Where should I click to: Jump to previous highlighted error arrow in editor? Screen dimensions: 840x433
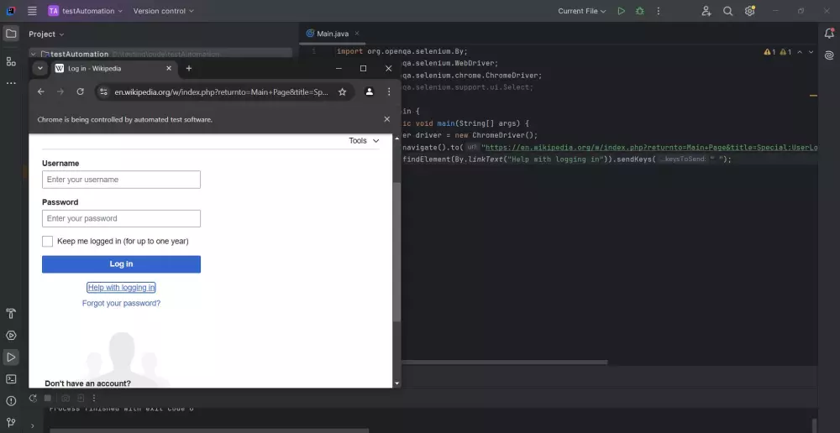pos(800,52)
